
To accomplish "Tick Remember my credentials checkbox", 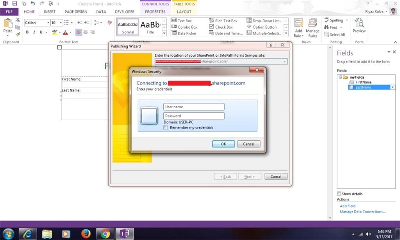I will 166,127.
